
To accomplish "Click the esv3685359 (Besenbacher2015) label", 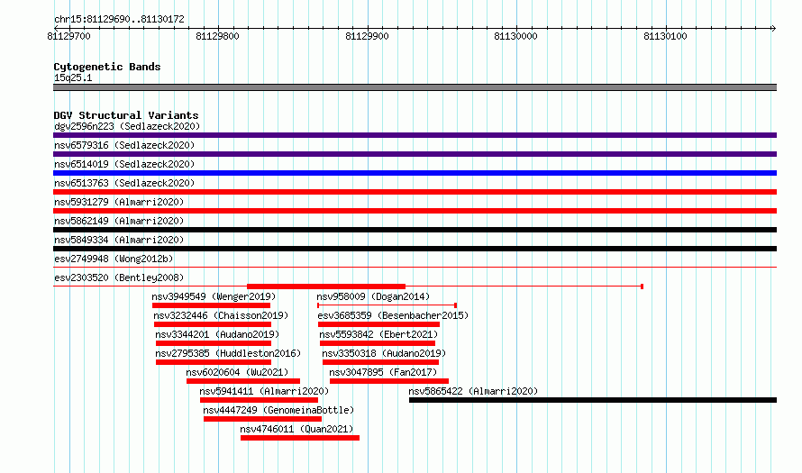I will (x=393, y=315).
